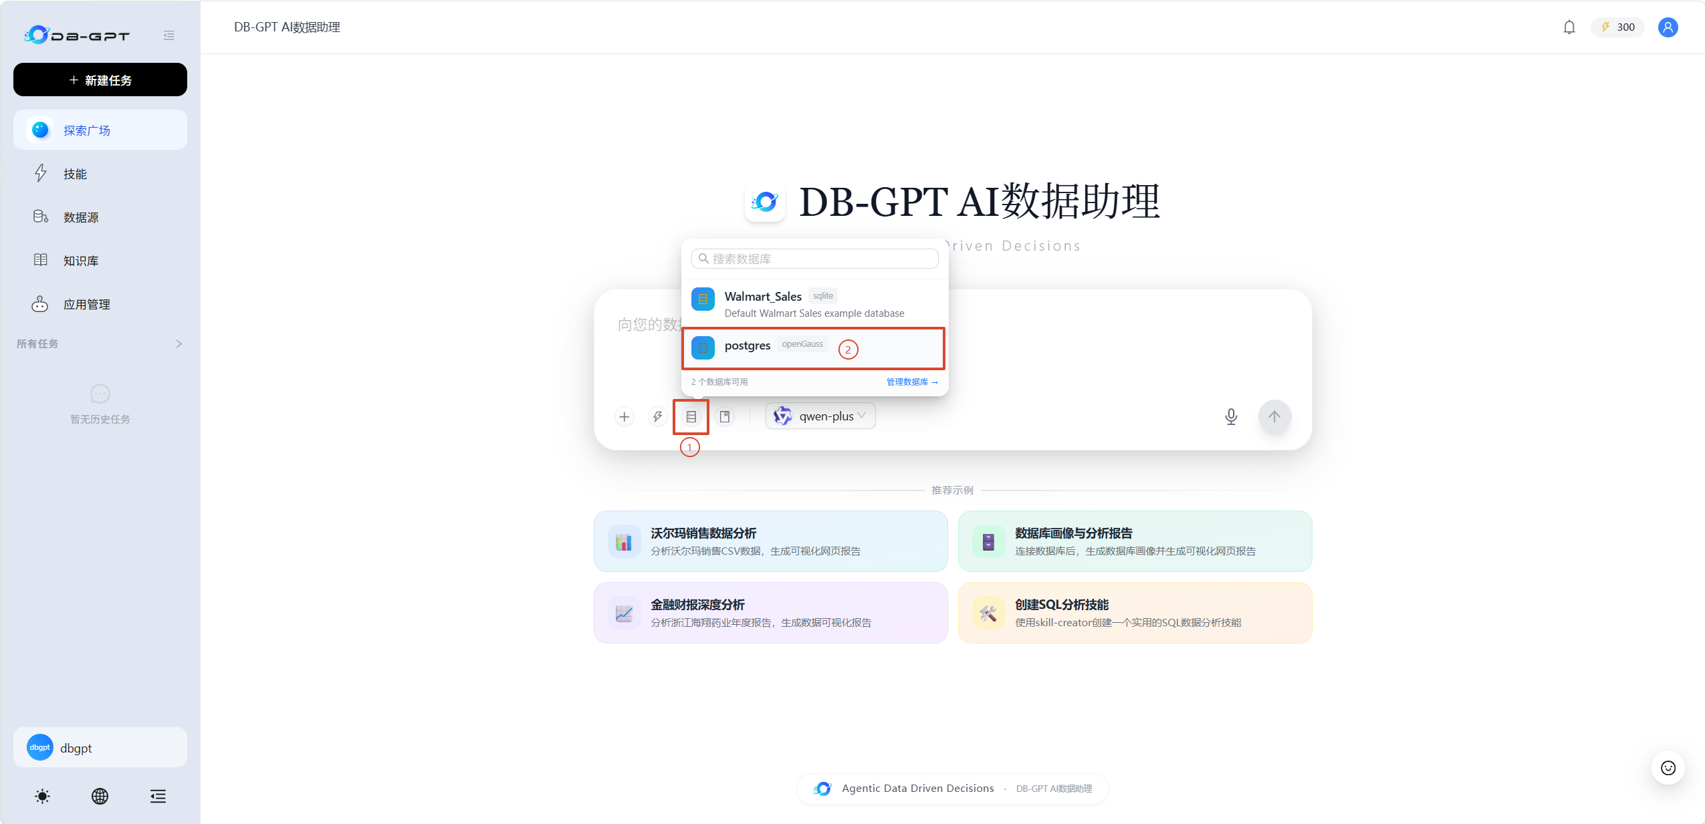The width and height of the screenshot is (1705, 824).
Task: Open the 沃尔玛销售数据分析 example card
Action: click(770, 541)
